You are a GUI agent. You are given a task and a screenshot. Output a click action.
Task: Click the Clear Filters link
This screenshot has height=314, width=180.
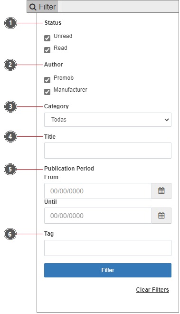click(152, 290)
